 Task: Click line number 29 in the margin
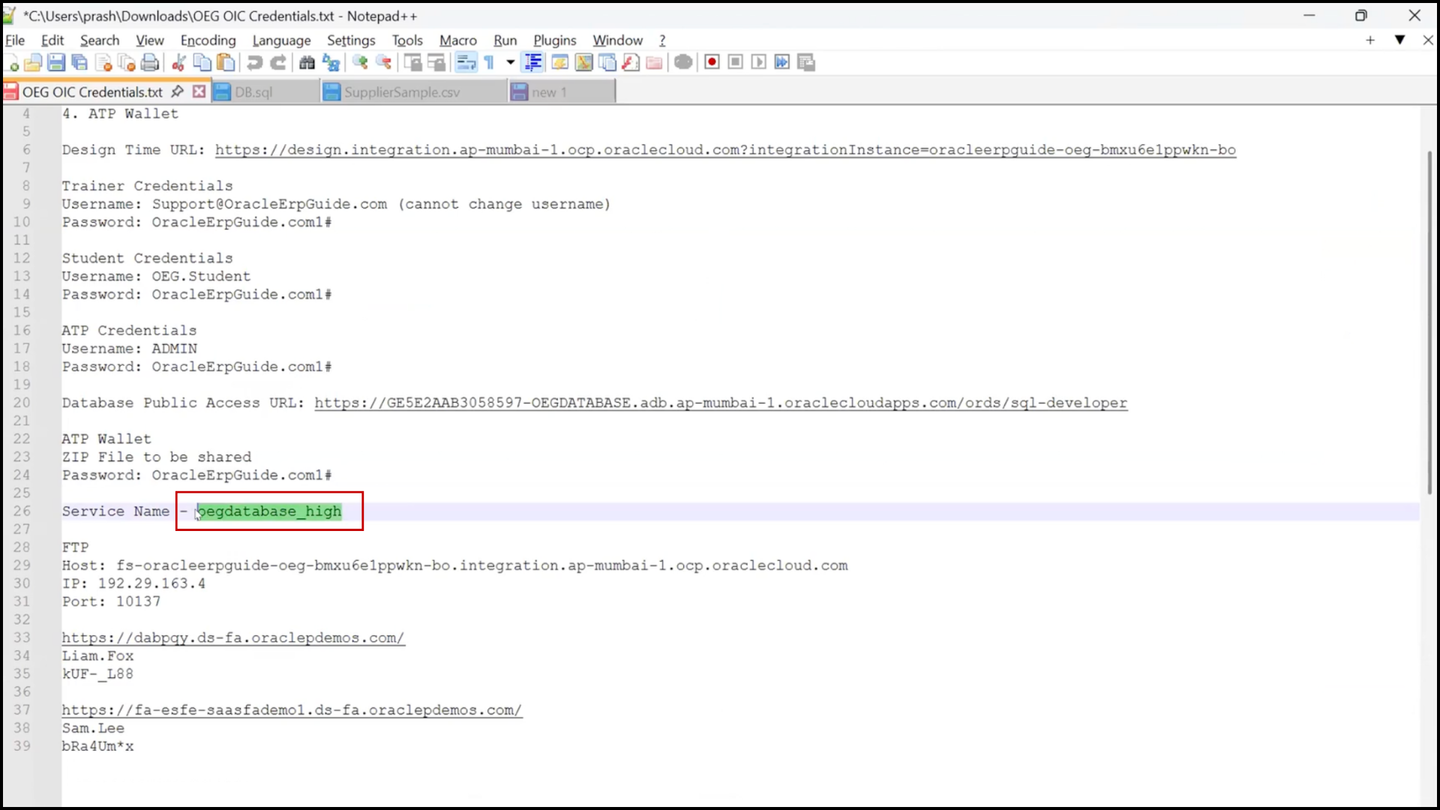point(22,565)
